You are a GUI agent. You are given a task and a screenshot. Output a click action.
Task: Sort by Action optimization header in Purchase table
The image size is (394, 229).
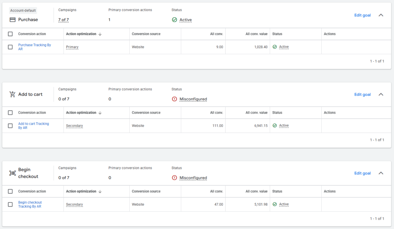point(81,34)
